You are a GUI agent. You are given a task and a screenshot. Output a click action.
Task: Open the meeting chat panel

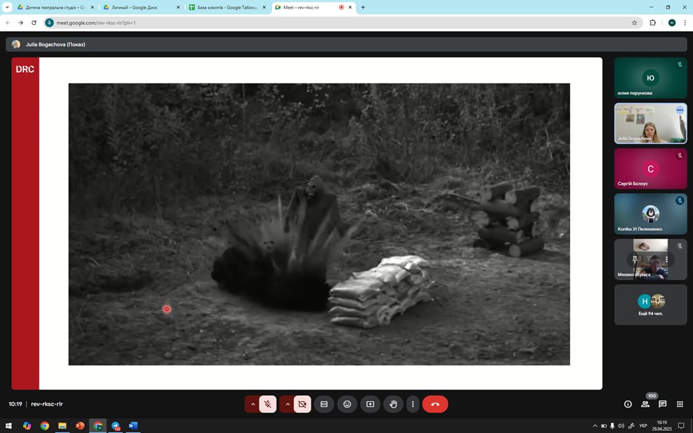[x=663, y=404]
